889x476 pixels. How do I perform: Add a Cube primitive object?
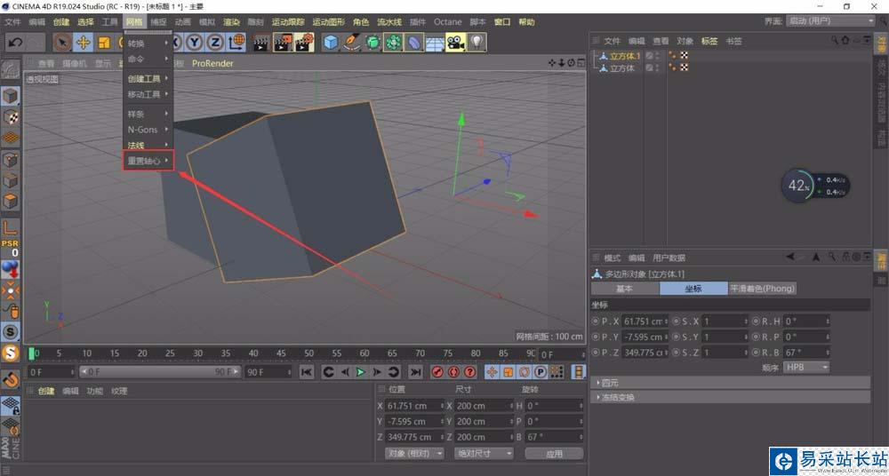(331, 42)
